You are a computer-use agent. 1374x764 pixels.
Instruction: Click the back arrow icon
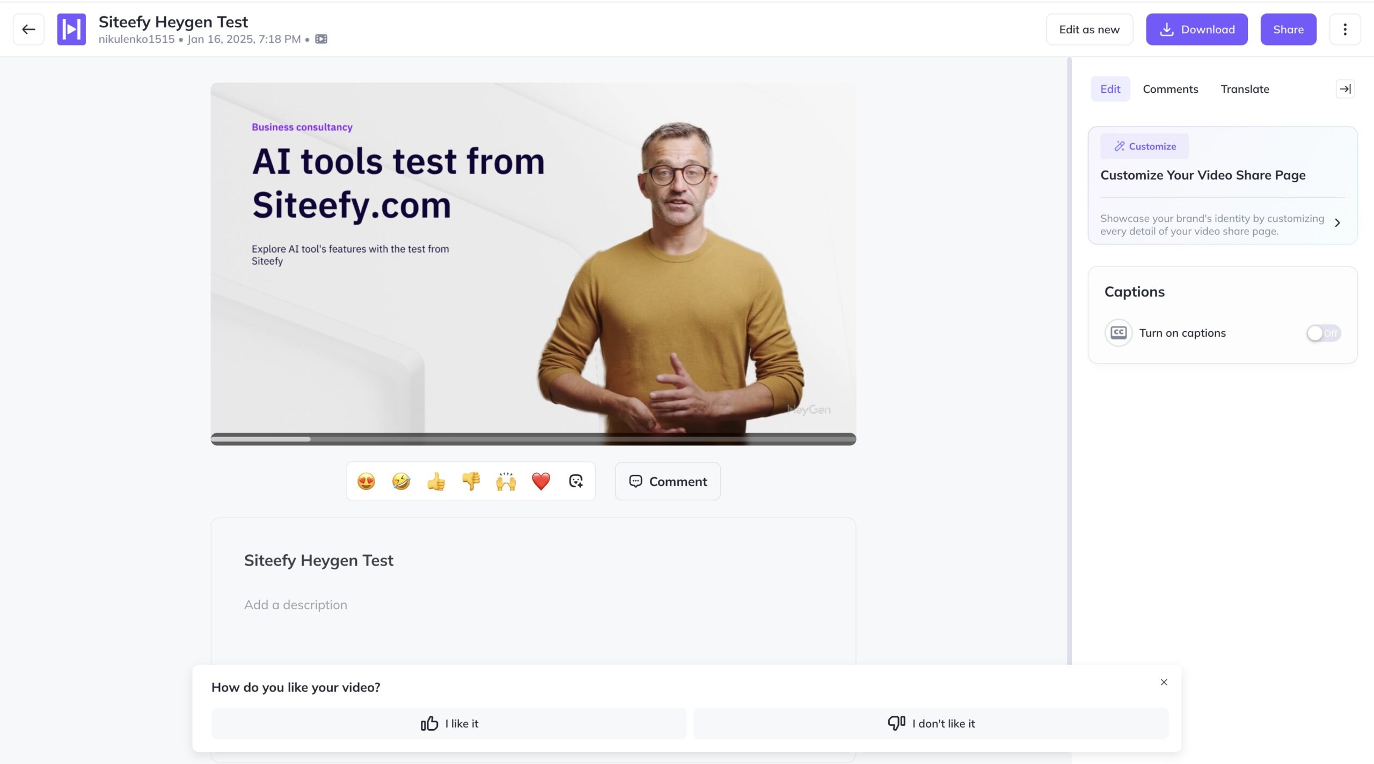click(28, 29)
